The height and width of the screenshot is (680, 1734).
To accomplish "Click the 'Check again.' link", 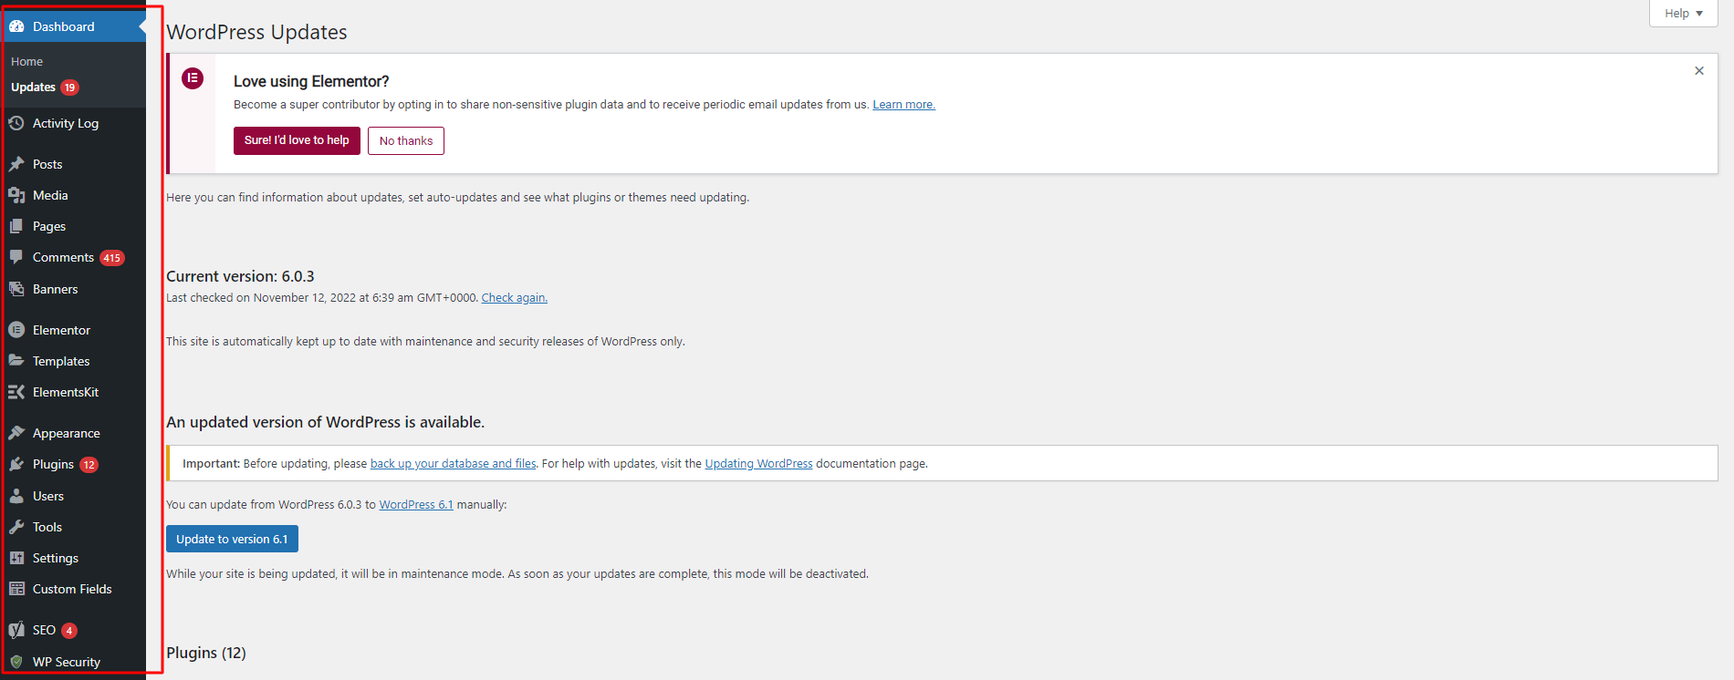I will tap(514, 298).
